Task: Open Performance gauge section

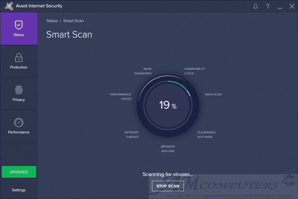Action: [x=19, y=126]
